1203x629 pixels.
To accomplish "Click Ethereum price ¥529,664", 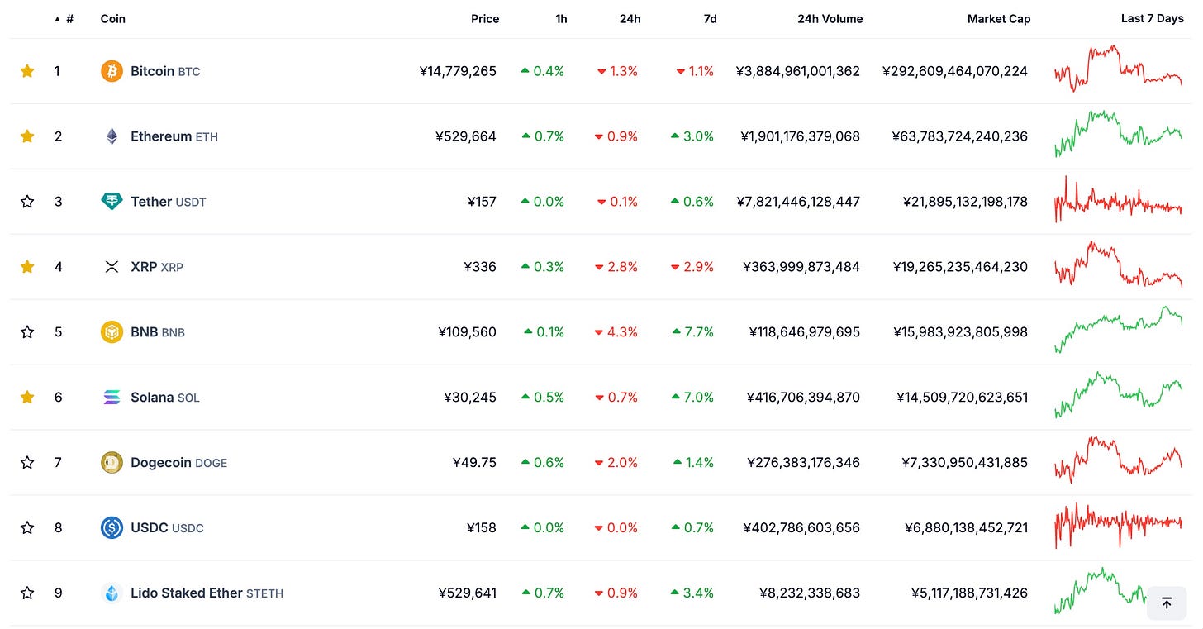I will (466, 136).
